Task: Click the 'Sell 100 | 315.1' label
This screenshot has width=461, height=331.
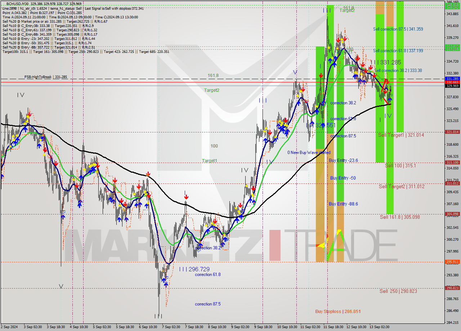Action: click(x=400, y=165)
